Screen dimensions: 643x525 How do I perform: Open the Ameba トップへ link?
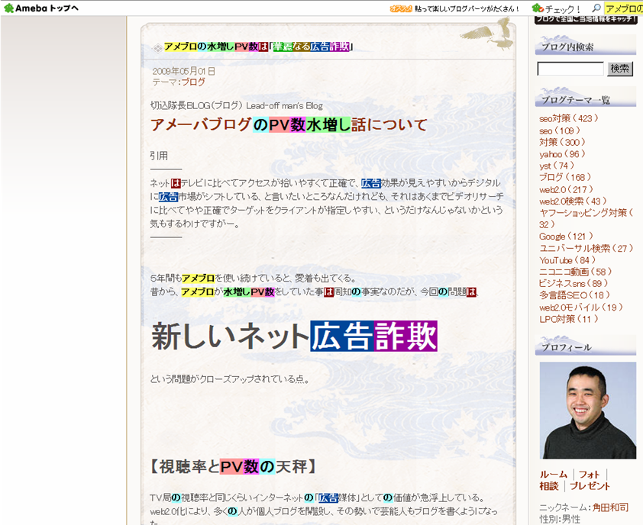click(47, 8)
